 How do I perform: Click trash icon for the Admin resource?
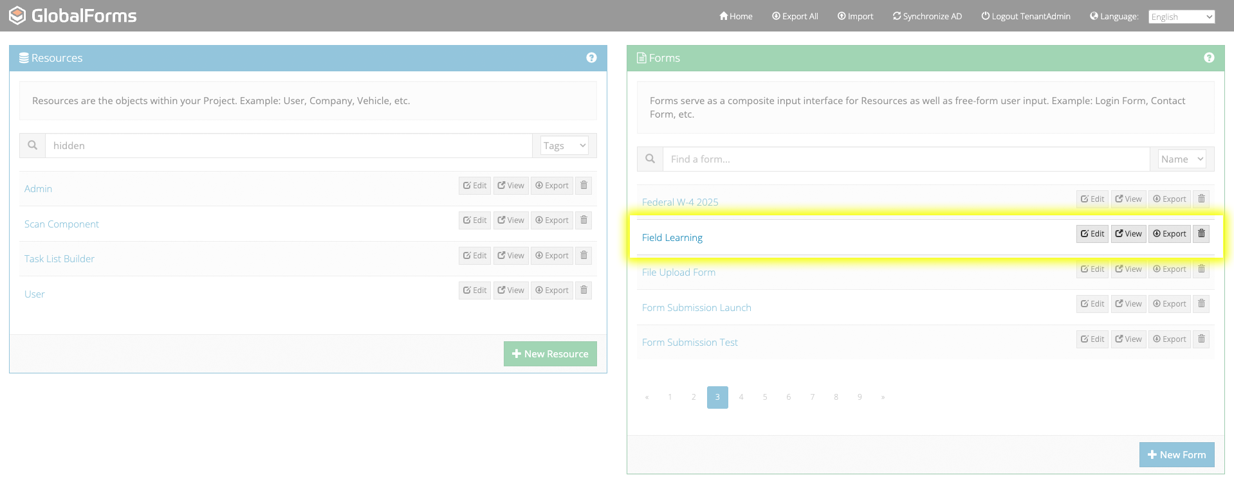[584, 186]
